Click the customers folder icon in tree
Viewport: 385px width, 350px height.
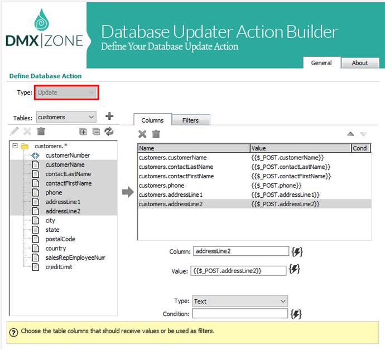(x=25, y=147)
